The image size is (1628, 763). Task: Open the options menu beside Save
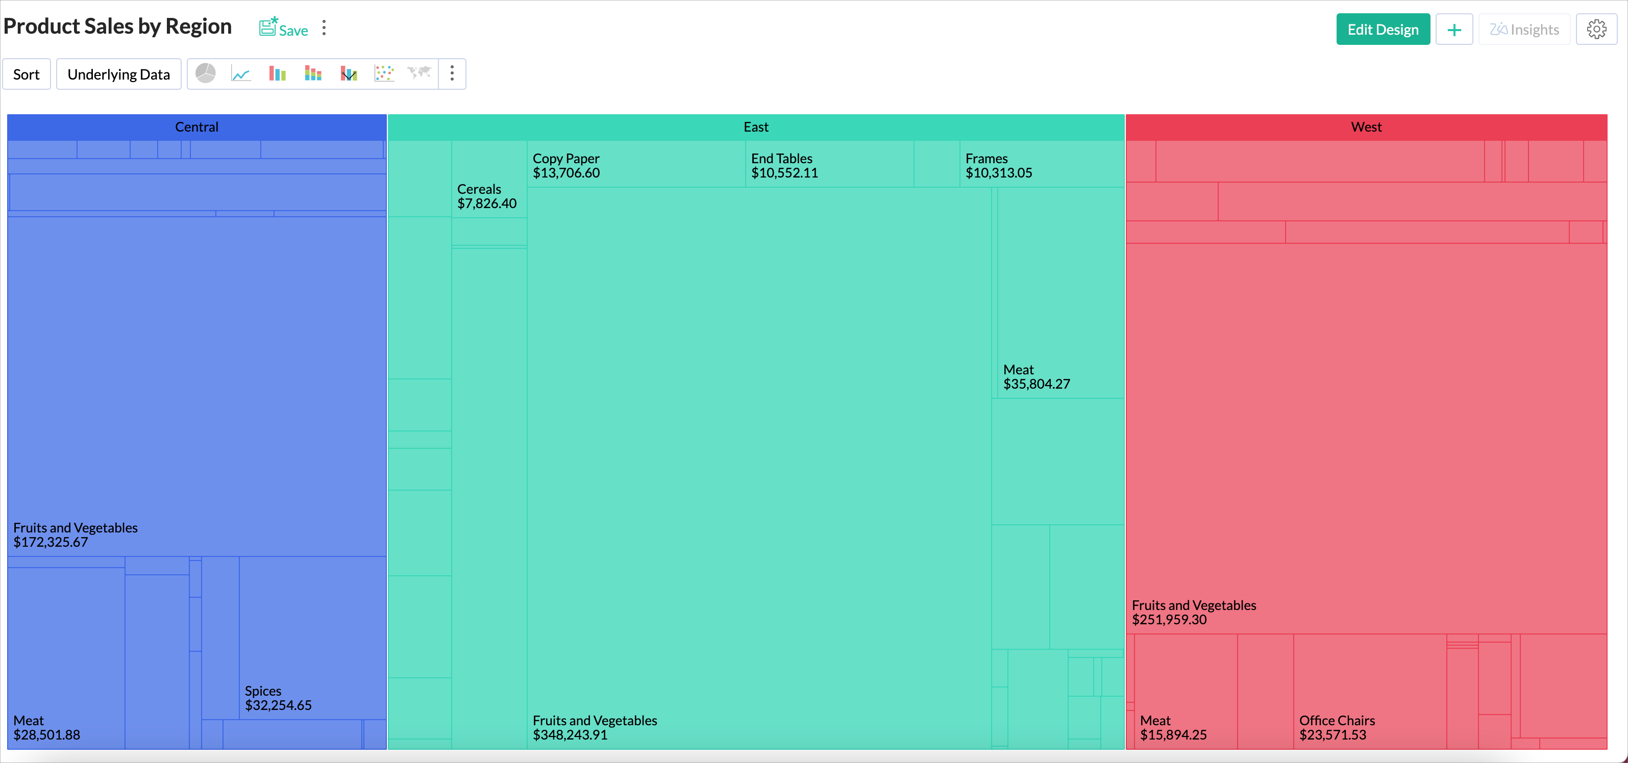tap(324, 28)
